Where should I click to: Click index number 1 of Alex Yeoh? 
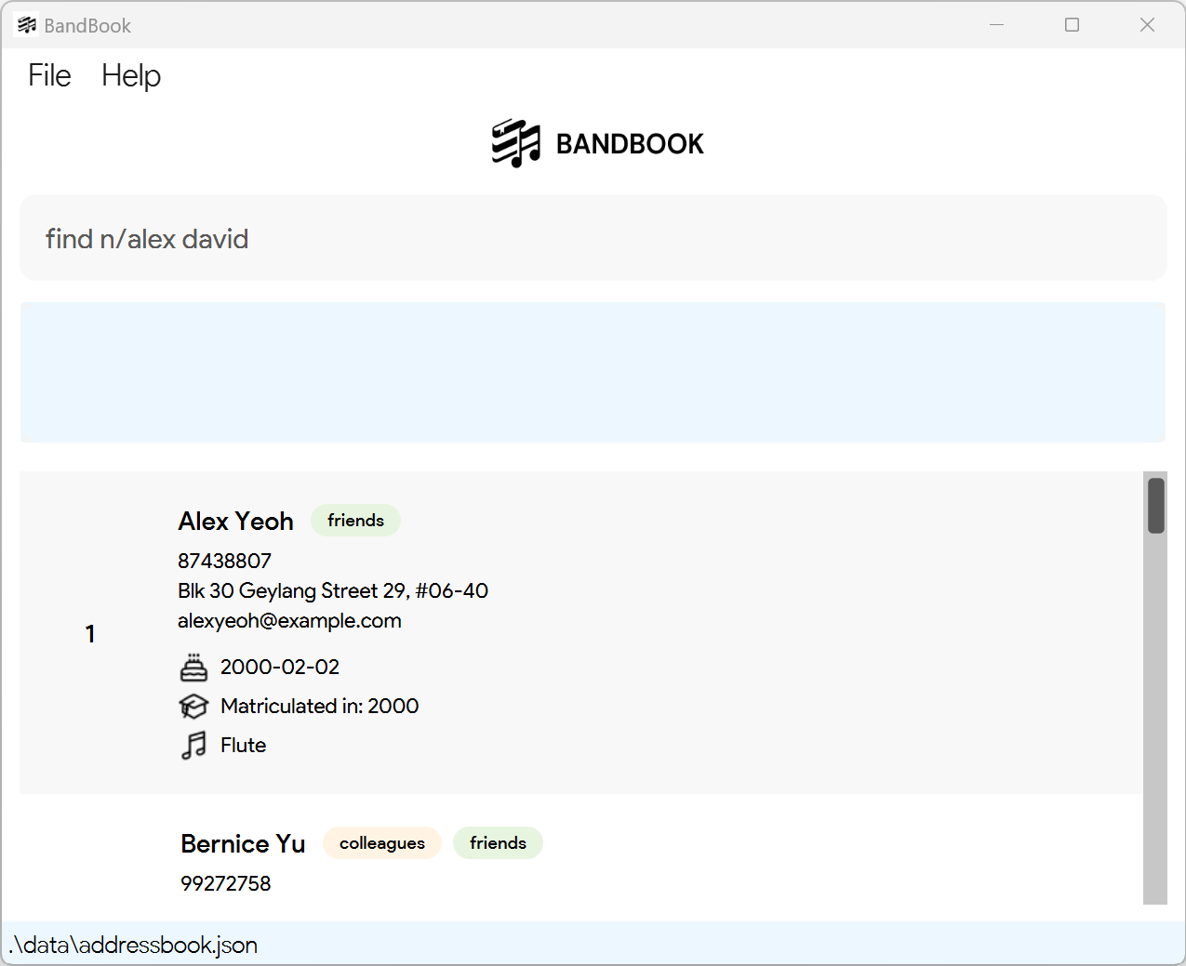[90, 634]
